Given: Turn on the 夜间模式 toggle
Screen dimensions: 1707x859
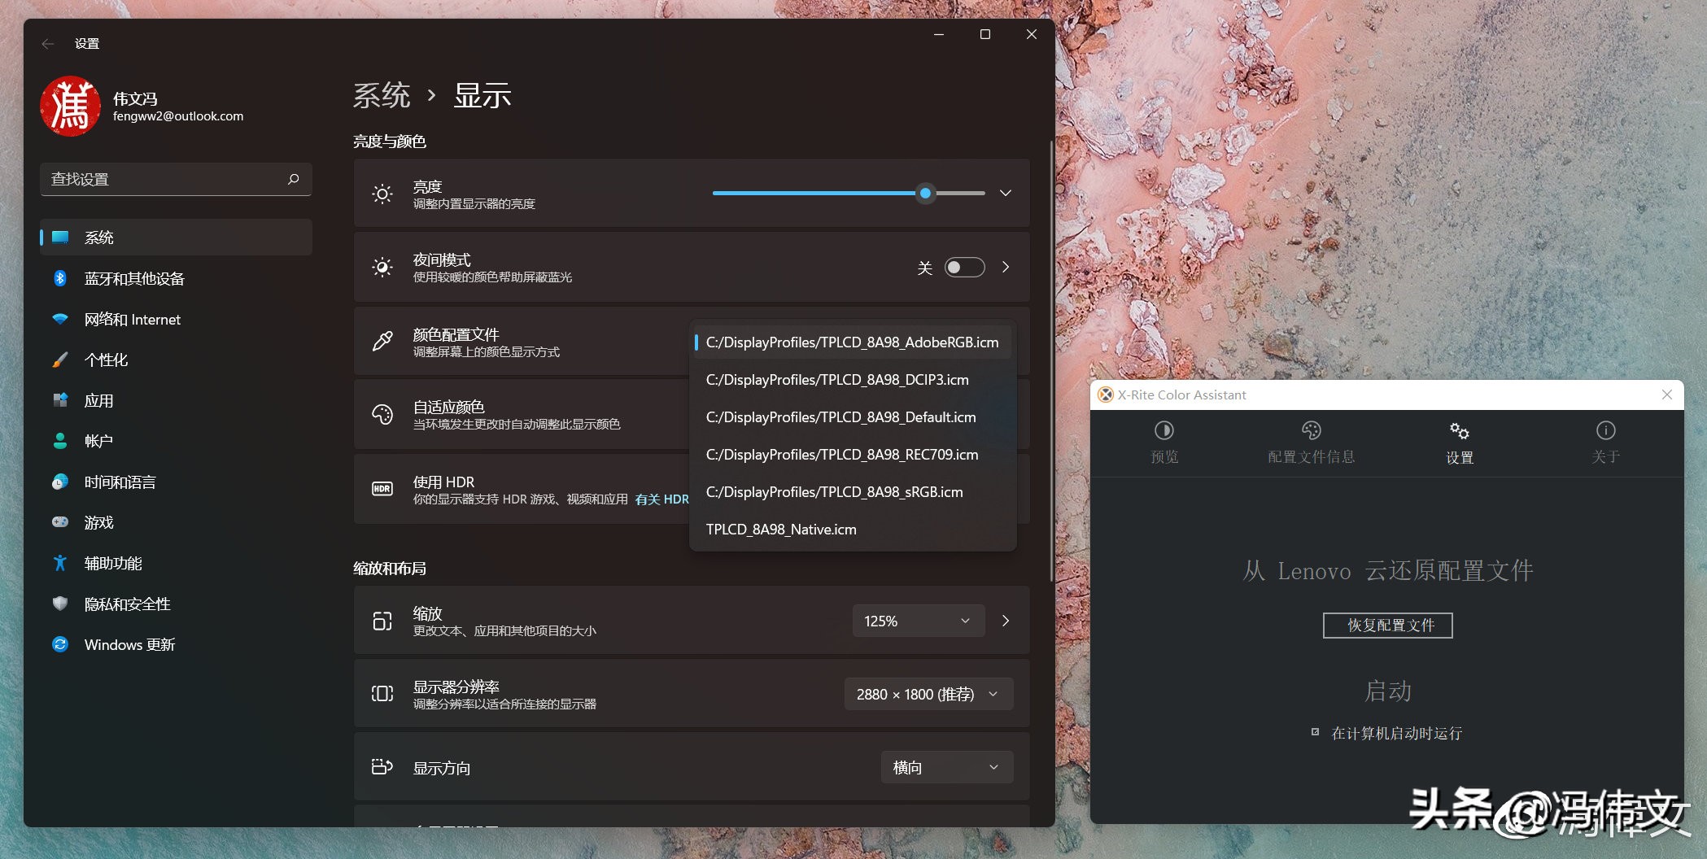Looking at the screenshot, I should click(x=963, y=267).
